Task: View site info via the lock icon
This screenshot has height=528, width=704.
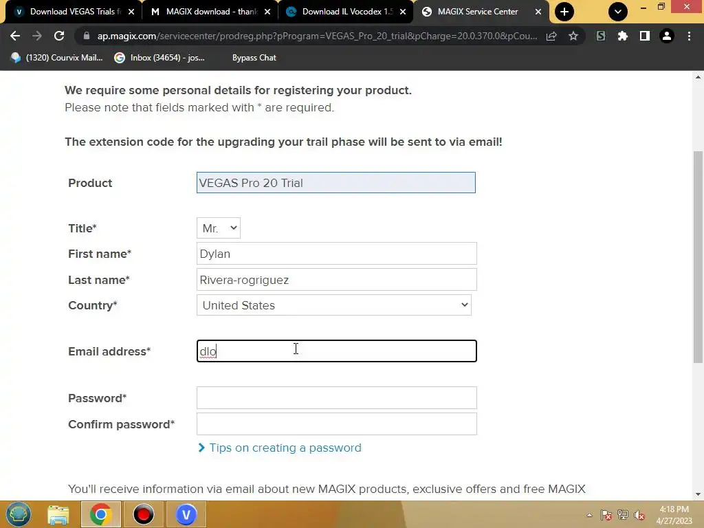Action: (87, 36)
